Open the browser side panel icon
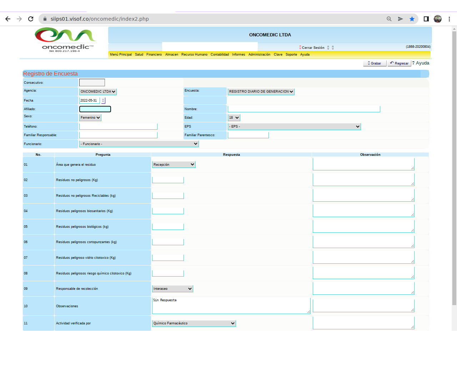This screenshot has height=365, width=457. (426, 19)
